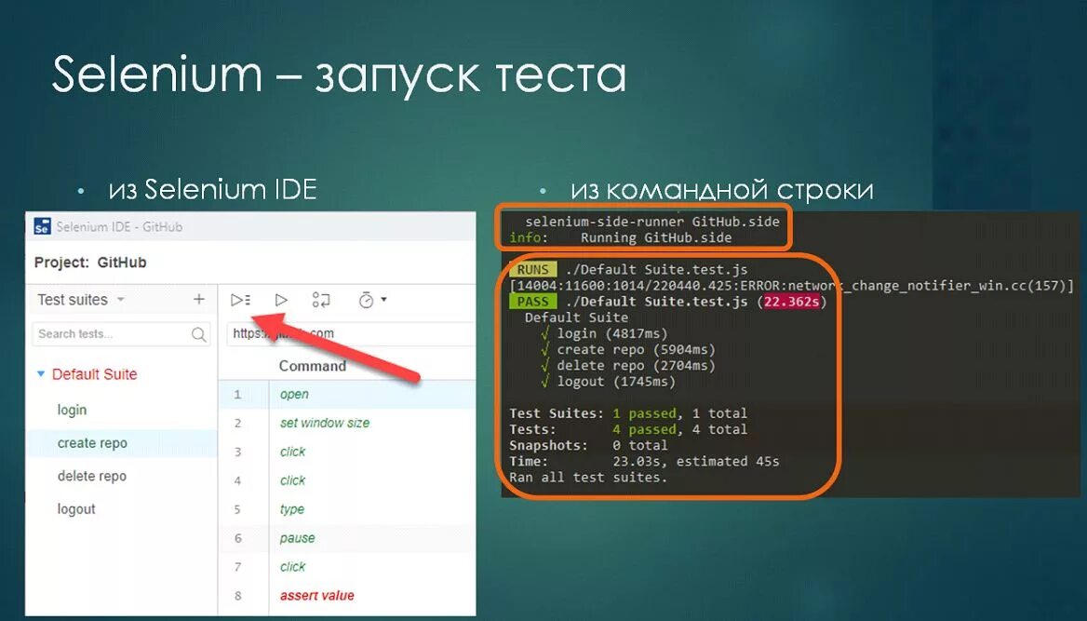Select the type command row

[x=347, y=509]
